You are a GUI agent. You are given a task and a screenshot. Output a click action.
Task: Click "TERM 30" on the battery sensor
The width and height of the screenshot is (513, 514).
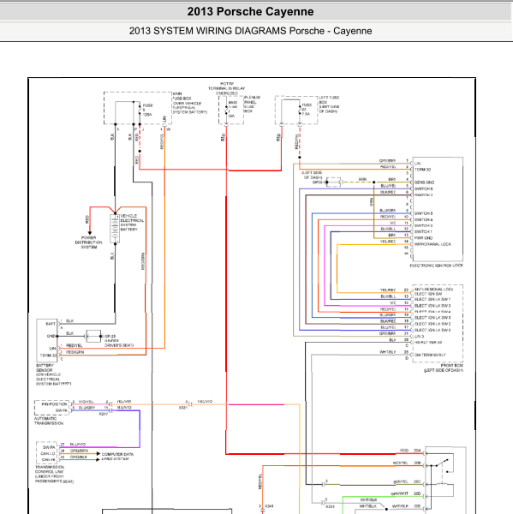coord(48,356)
